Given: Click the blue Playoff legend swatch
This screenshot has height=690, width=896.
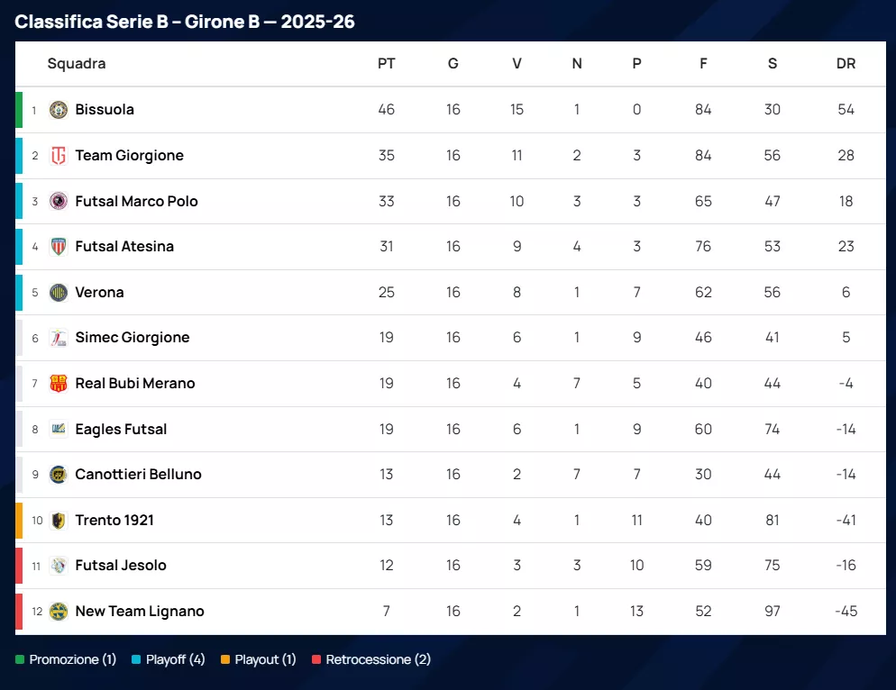Looking at the screenshot, I should pos(137,659).
